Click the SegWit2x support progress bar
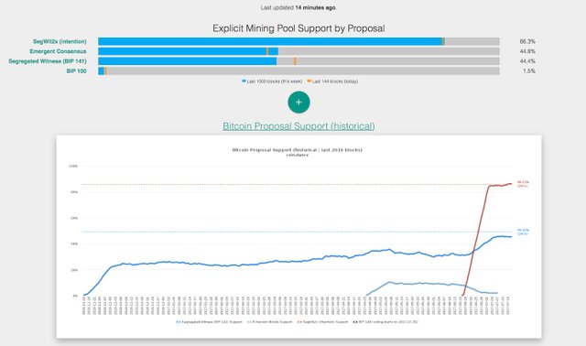This screenshot has width=586, height=346. pyautogui.click(x=299, y=41)
